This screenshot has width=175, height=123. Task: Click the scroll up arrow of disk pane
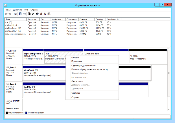(169, 49)
